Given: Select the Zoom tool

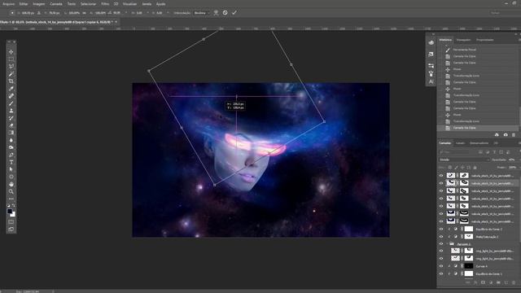Looking at the screenshot, I should [11, 191].
